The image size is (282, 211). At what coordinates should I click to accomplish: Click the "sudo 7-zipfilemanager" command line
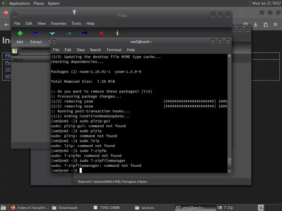88,160
